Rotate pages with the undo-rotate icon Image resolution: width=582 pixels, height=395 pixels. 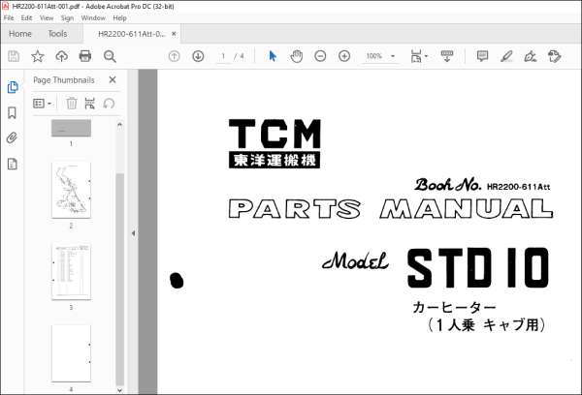[x=109, y=104]
